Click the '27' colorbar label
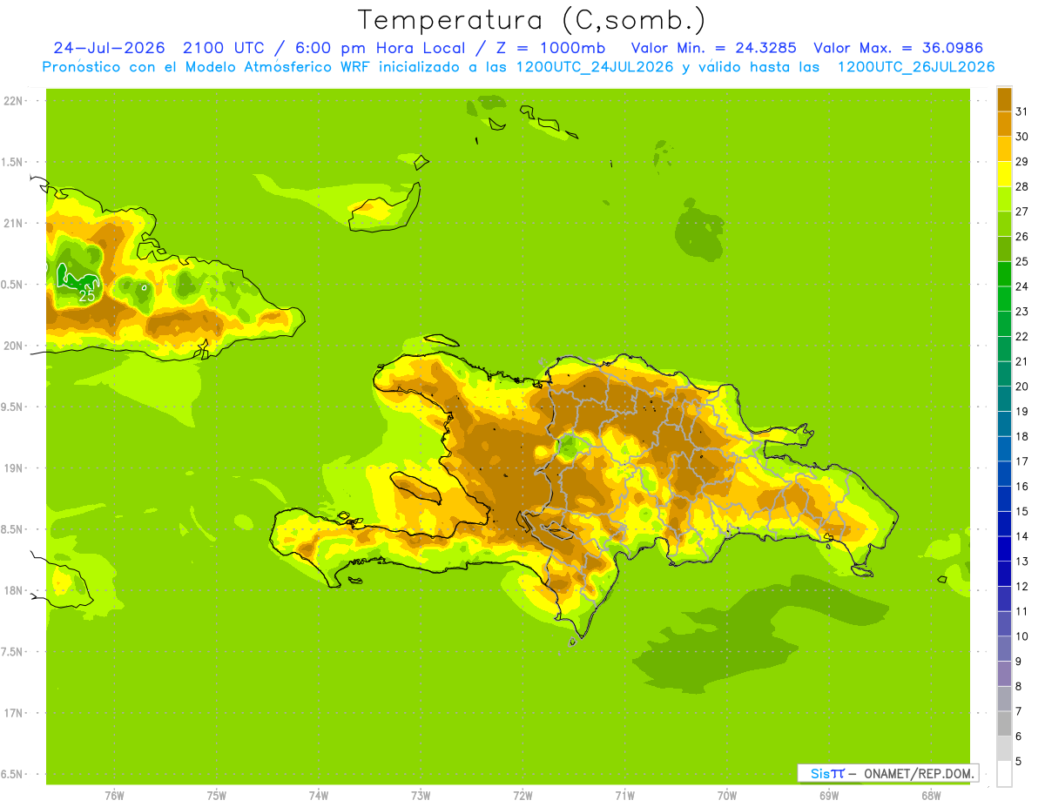1045x807 pixels. (1022, 212)
